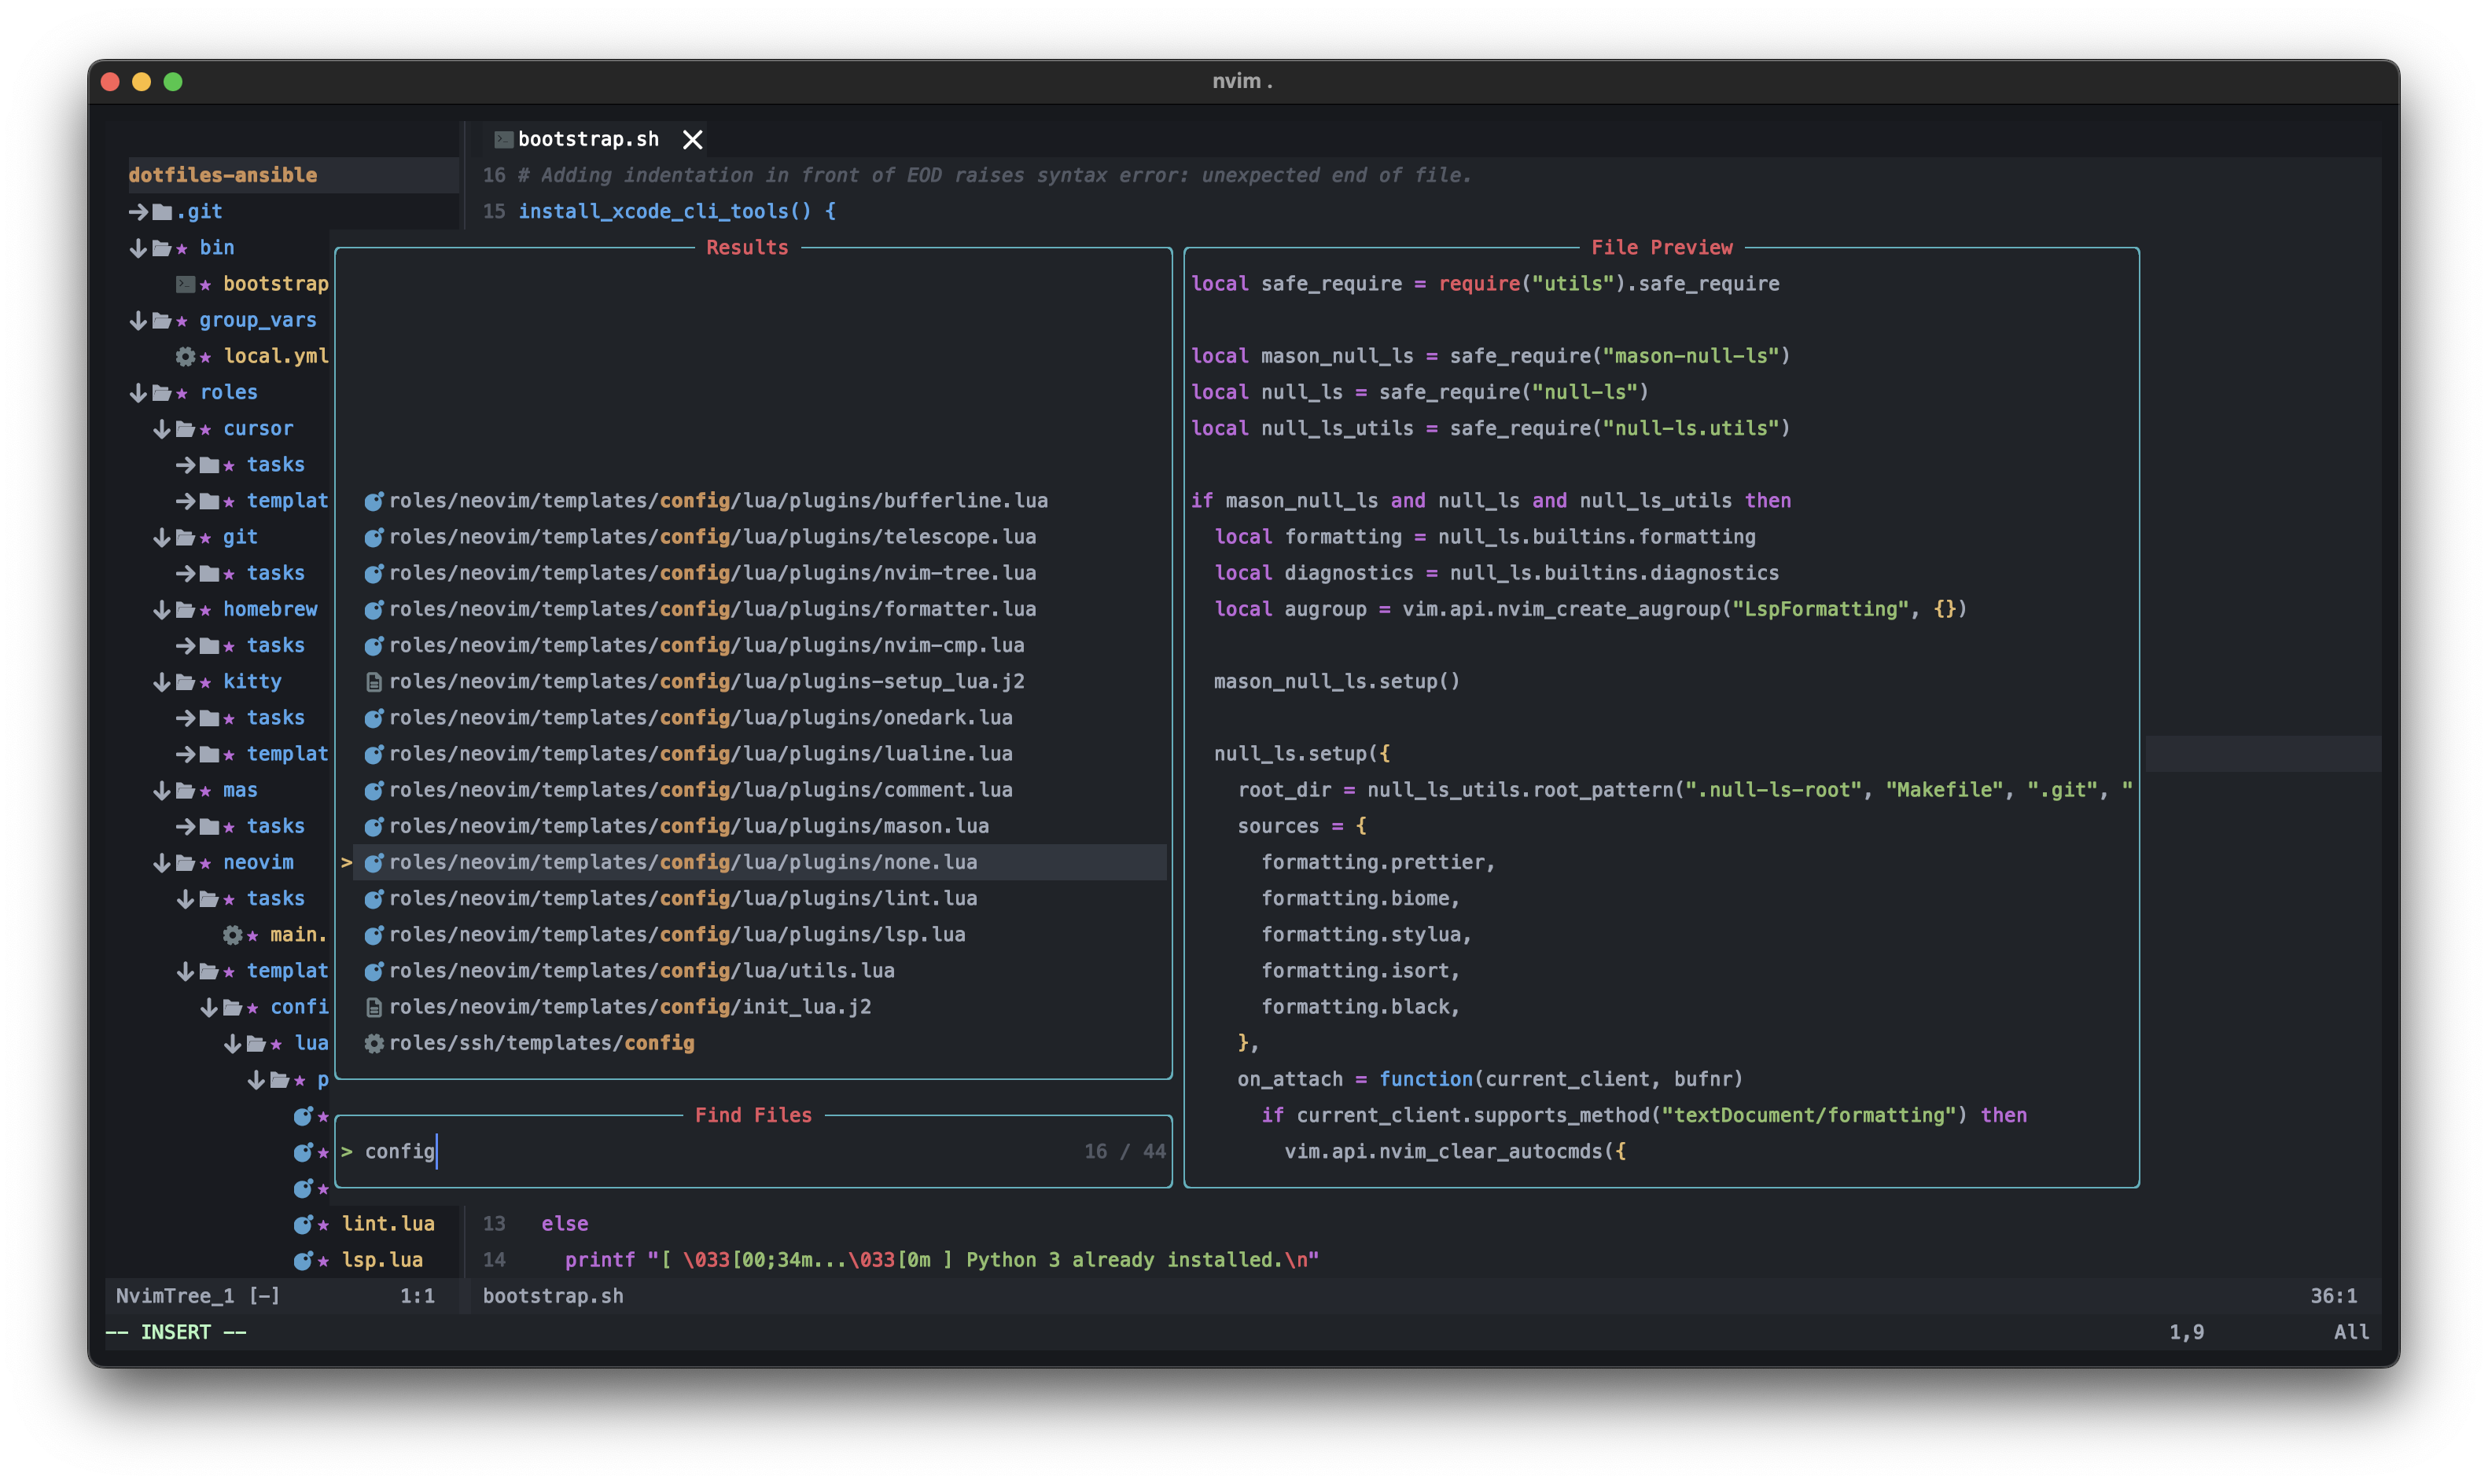Click the Lua icon beside lint.lua in tree
Viewport: 2488px width, 1484px height.
point(303,1224)
